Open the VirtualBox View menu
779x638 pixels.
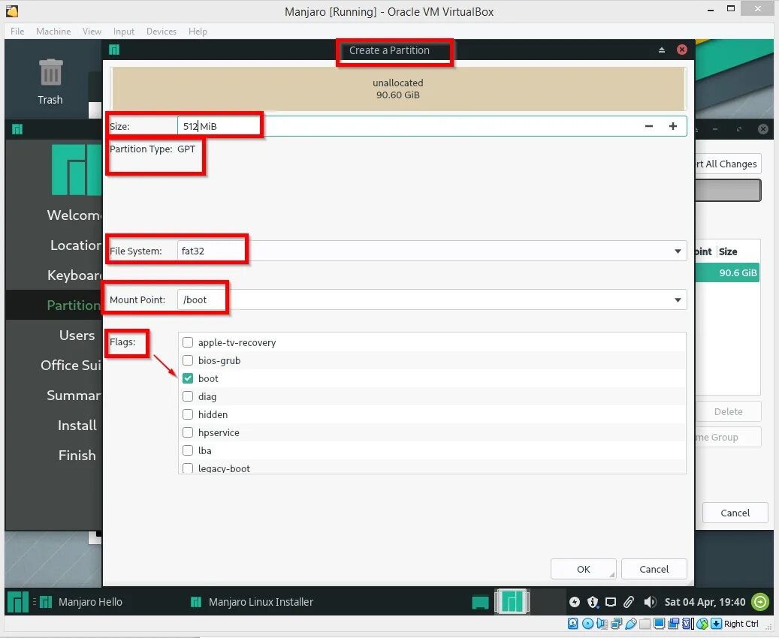(92, 32)
